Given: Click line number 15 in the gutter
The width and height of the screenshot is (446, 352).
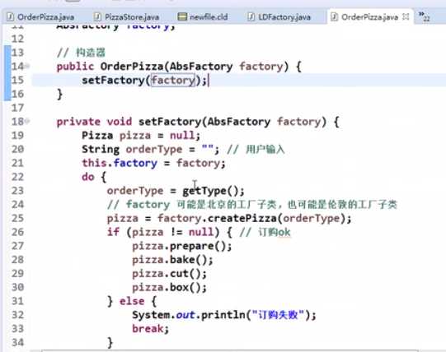Looking at the screenshot, I should (17, 80).
